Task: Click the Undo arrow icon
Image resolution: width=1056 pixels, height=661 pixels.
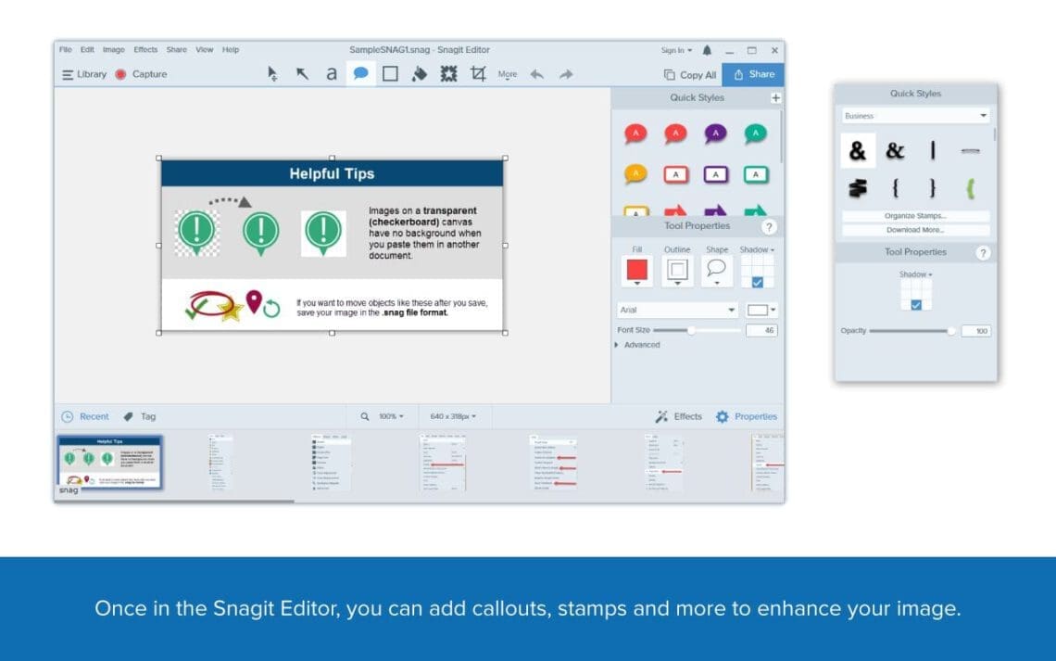Action: pos(536,74)
